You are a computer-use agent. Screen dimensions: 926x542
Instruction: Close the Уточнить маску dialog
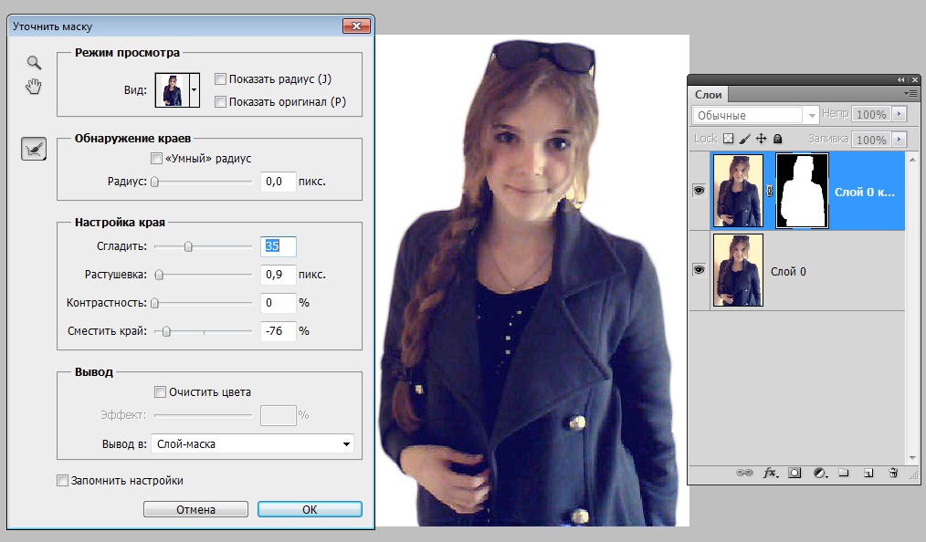[x=357, y=26]
